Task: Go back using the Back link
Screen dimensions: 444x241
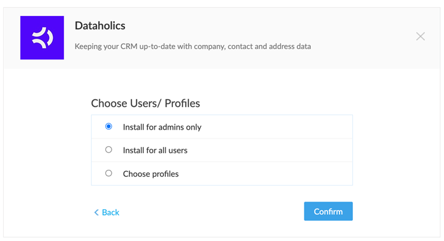Action: 107,212
